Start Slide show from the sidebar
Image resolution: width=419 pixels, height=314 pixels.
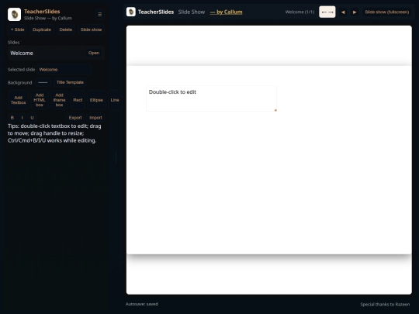click(x=91, y=29)
